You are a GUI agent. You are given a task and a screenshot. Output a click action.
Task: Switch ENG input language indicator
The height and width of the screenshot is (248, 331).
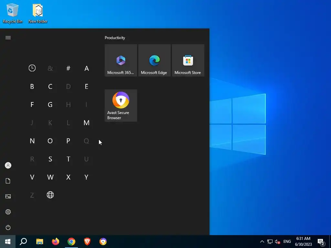coord(287,242)
